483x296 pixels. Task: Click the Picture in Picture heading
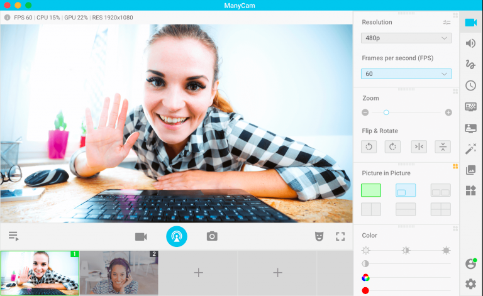pyautogui.click(x=386, y=173)
